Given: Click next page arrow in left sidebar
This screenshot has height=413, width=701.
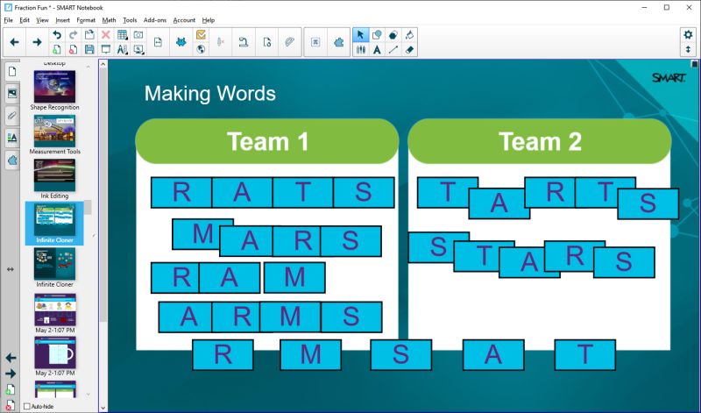Looking at the screenshot, I should (11, 374).
